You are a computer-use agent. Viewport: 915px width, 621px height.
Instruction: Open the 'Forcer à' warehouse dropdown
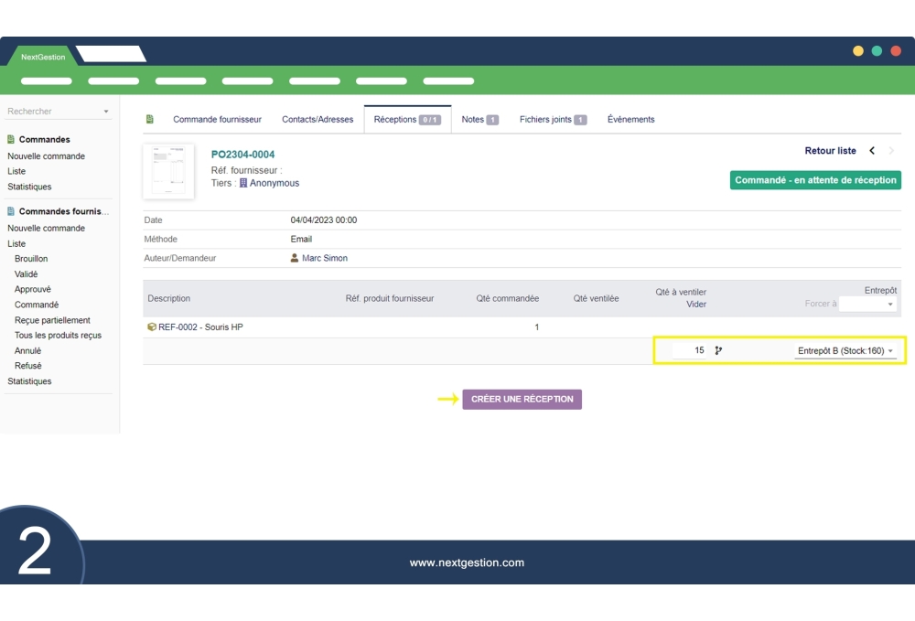pos(867,304)
